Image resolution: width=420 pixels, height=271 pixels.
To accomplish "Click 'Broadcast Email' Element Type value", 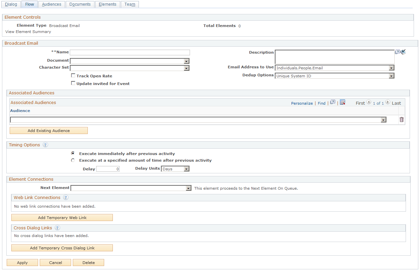I will point(64,26).
